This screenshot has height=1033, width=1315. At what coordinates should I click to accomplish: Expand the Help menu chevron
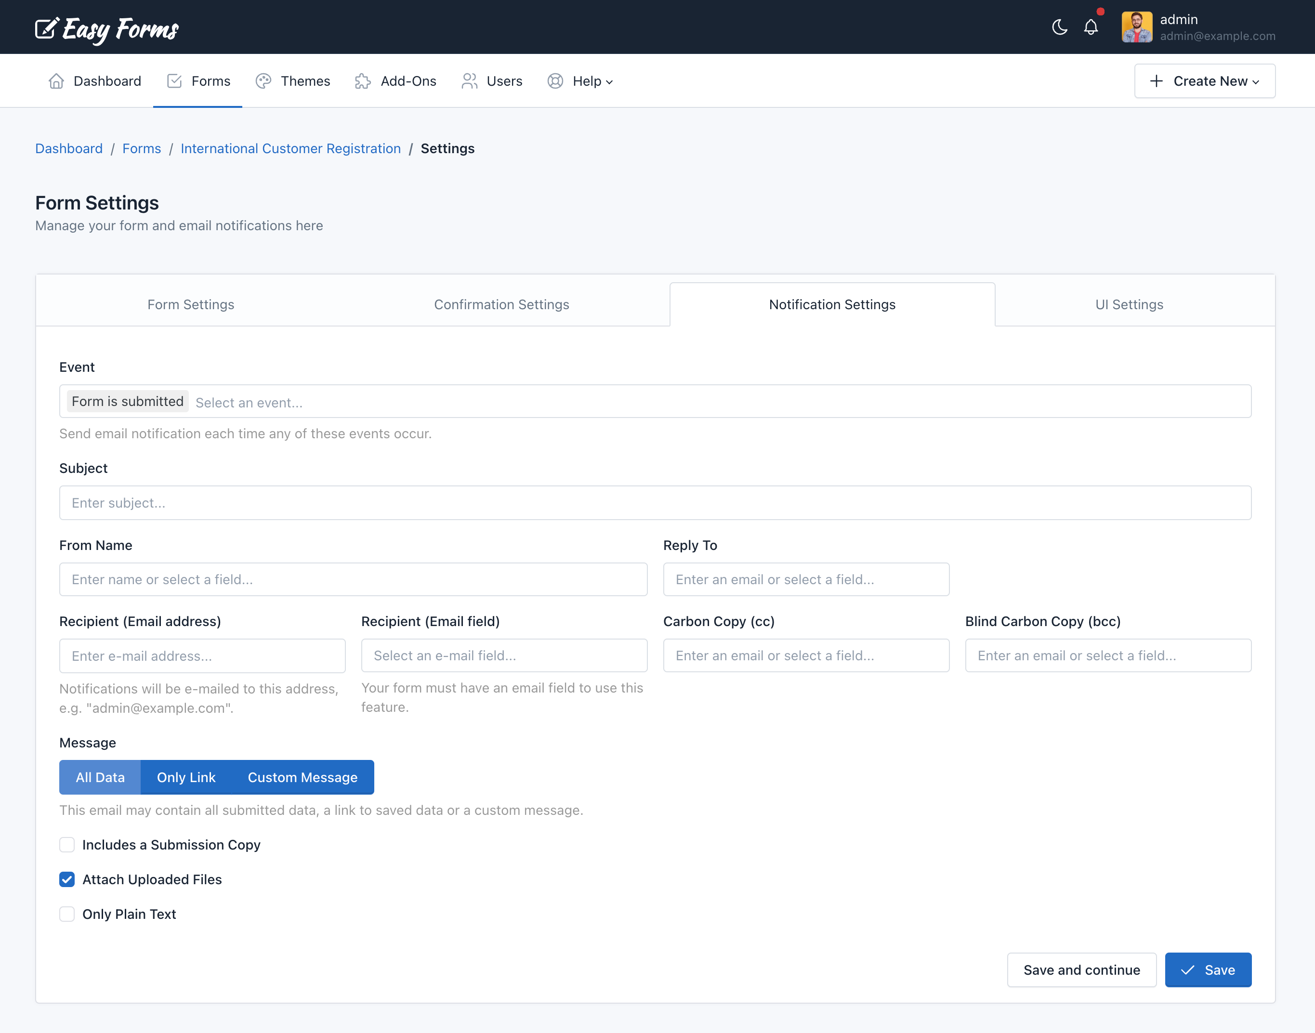pos(608,82)
